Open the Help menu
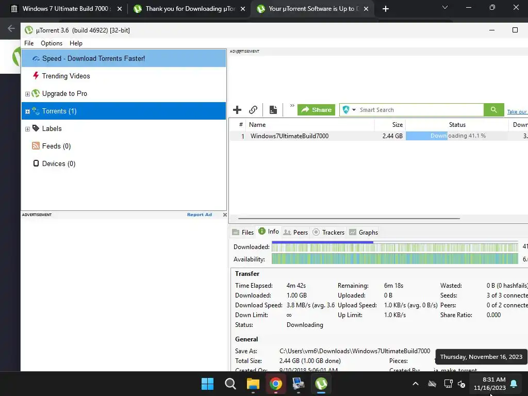528x396 pixels. tap(76, 43)
